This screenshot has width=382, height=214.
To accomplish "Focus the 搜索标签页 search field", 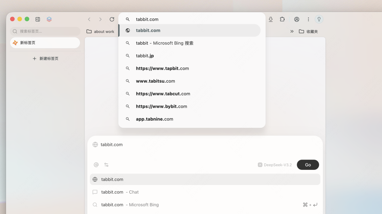I will [45, 31].
